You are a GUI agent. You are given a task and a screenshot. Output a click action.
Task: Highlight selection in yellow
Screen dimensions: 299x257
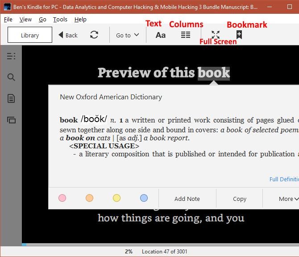point(116,198)
